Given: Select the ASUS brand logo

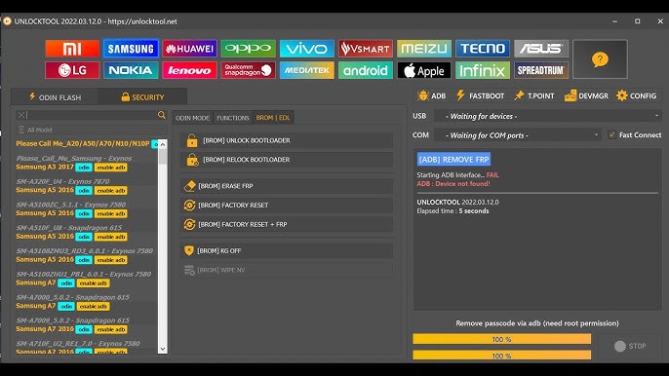Looking at the screenshot, I should click(x=541, y=49).
